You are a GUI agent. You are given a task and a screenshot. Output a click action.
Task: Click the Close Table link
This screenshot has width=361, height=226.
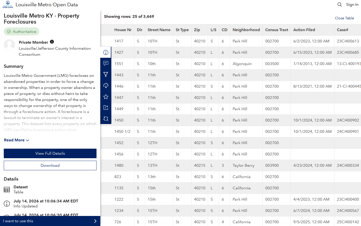coord(344,18)
